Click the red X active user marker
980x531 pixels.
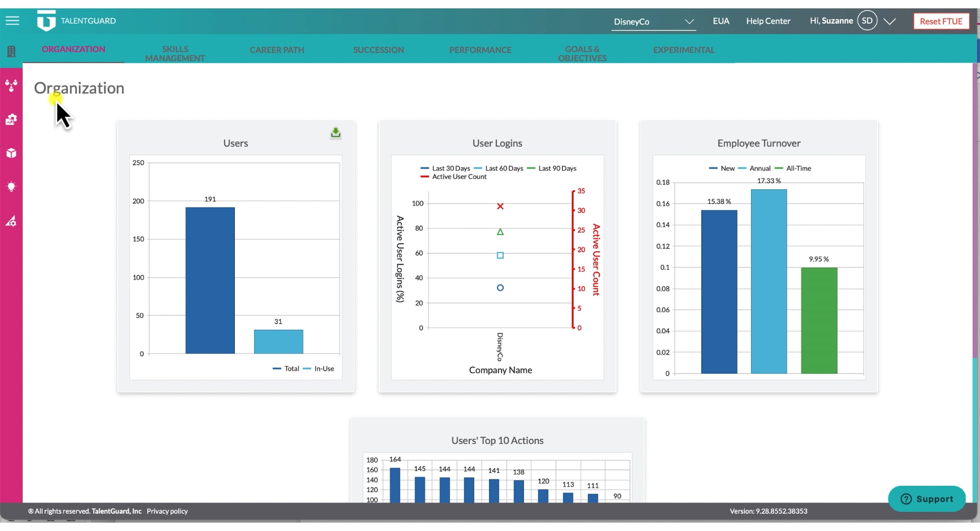click(x=500, y=206)
